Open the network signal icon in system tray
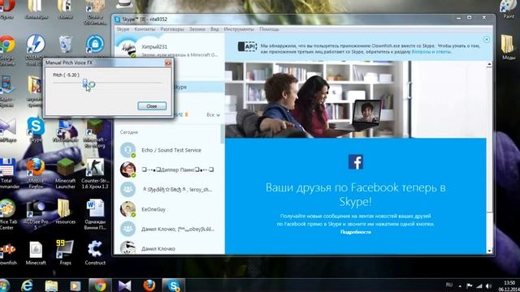 click(479, 286)
